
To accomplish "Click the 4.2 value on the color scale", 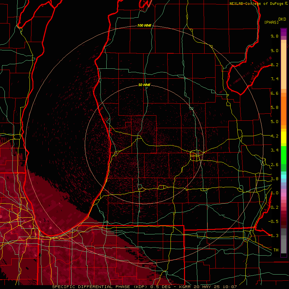I will point(275,136).
